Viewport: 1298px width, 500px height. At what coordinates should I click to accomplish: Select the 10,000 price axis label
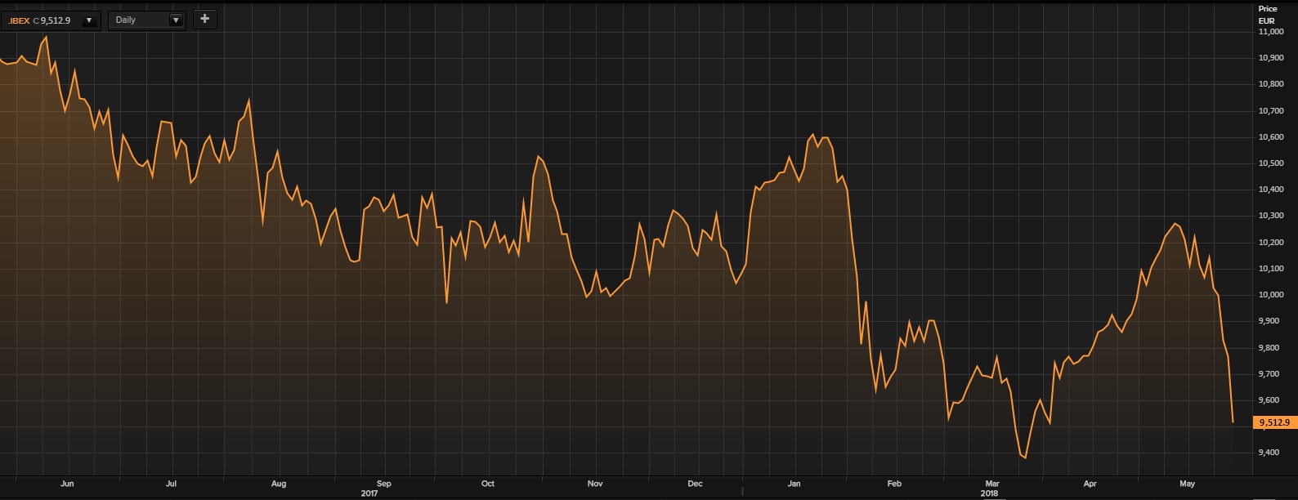[x=1271, y=295]
